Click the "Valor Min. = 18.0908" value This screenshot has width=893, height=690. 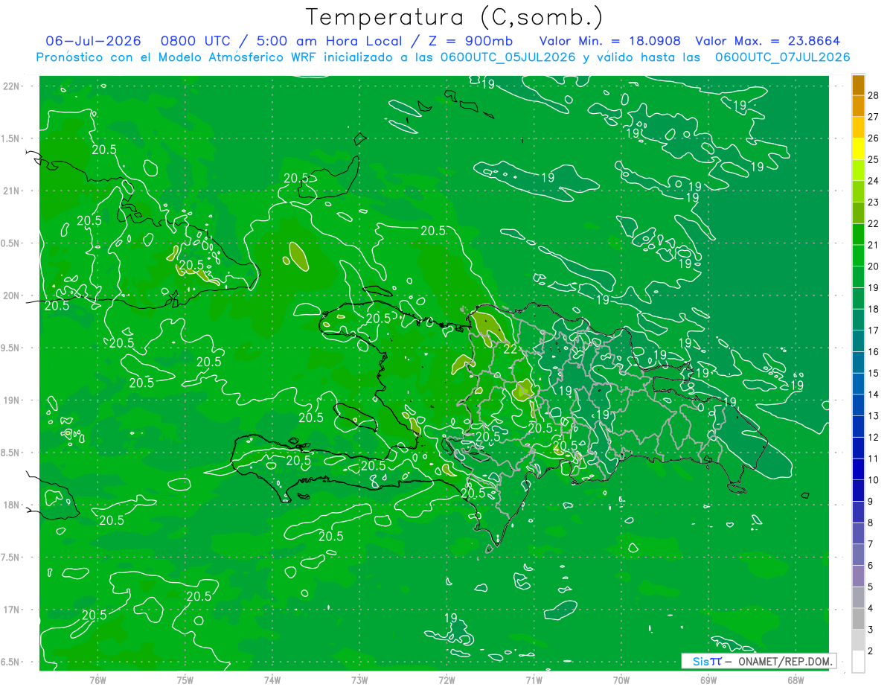pos(610,41)
